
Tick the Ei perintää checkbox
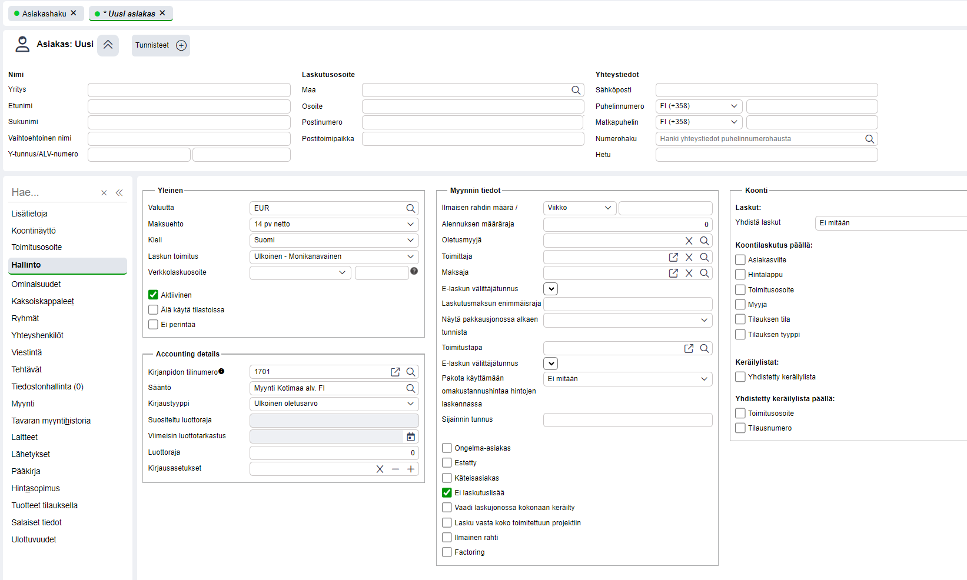[x=153, y=324]
